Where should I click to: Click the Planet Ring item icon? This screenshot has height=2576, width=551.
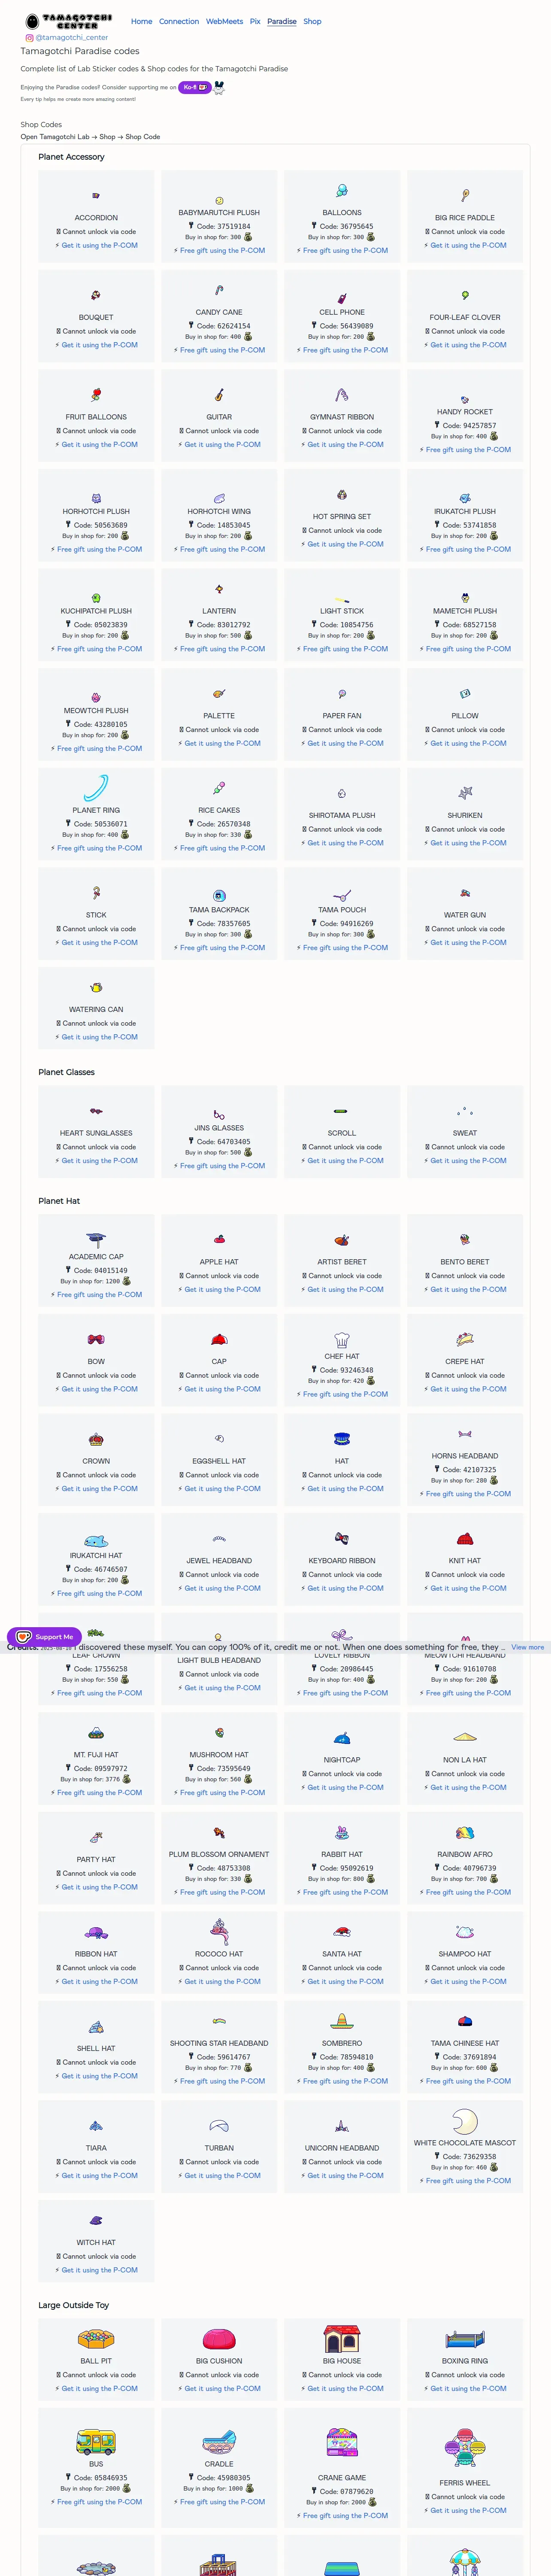point(96,788)
